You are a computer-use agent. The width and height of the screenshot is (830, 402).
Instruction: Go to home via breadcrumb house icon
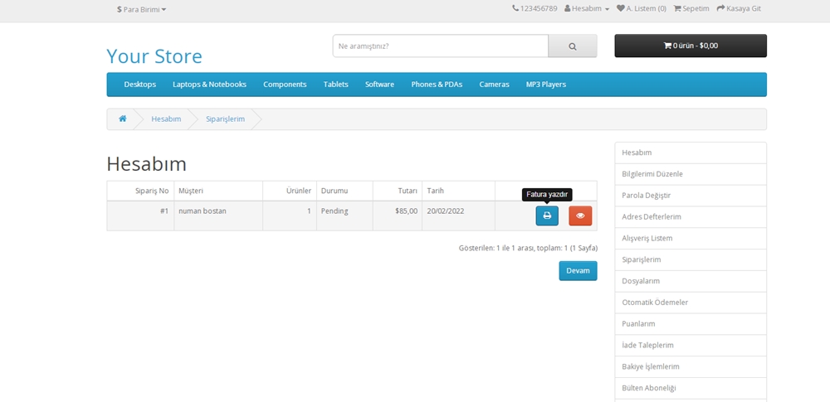click(x=122, y=119)
